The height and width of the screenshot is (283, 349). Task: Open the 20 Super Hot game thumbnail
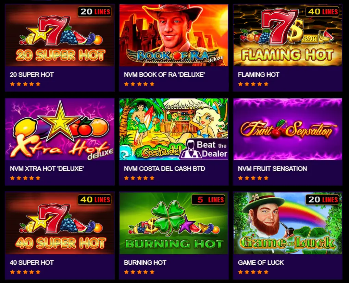point(60,35)
